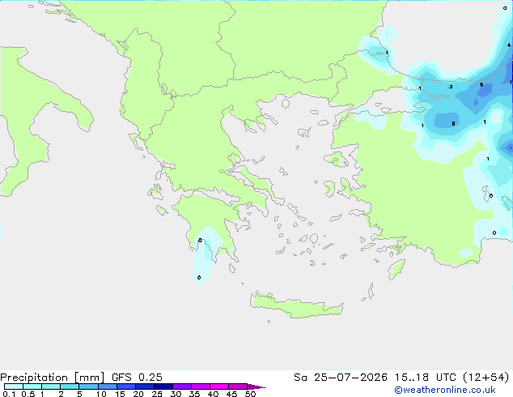Select the 20–25 mm legend color swatch
Image resolution: width=513 pixels, height=397 pixels.
pyautogui.click(x=145, y=386)
